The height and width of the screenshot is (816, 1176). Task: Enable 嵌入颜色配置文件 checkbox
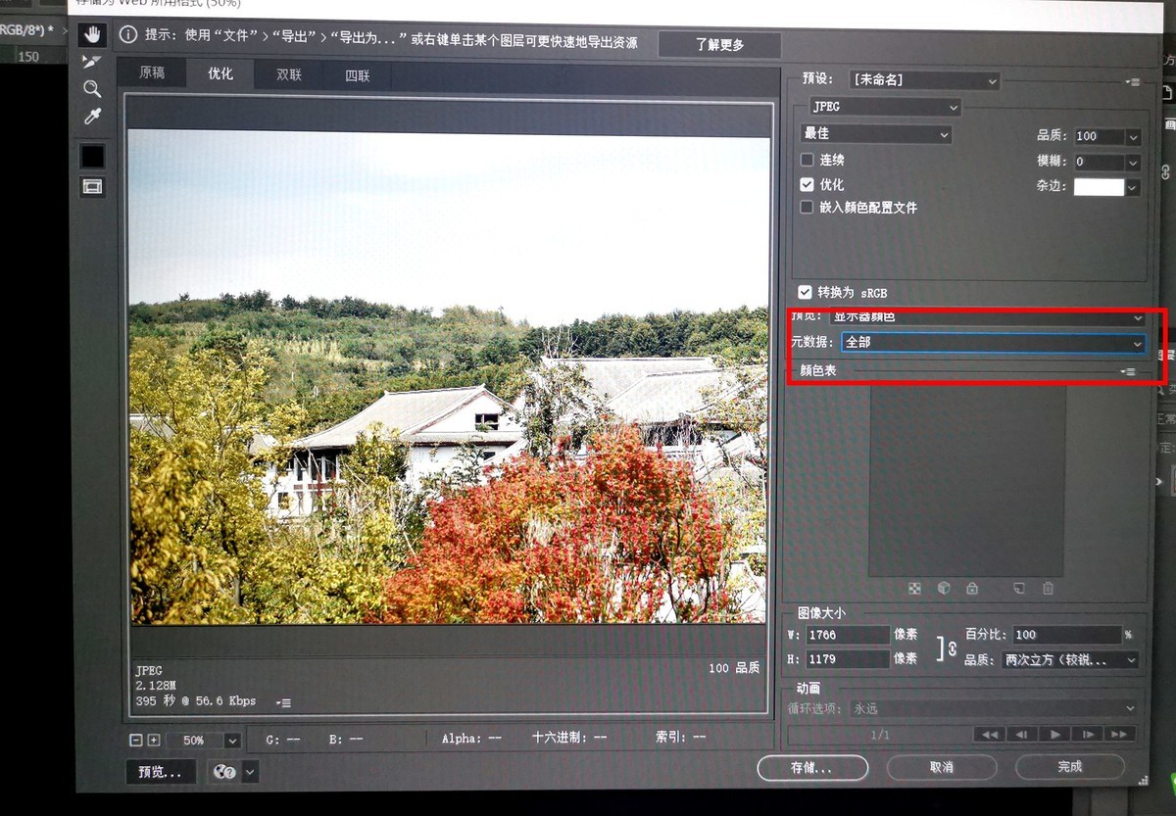pyautogui.click(x=808, y=208)
